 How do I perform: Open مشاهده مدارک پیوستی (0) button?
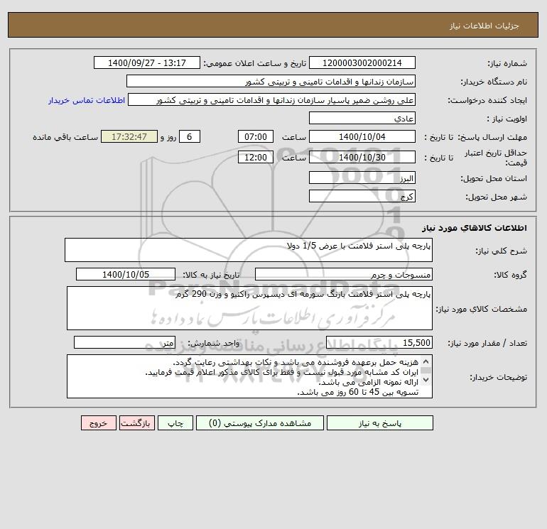point(260,423)
